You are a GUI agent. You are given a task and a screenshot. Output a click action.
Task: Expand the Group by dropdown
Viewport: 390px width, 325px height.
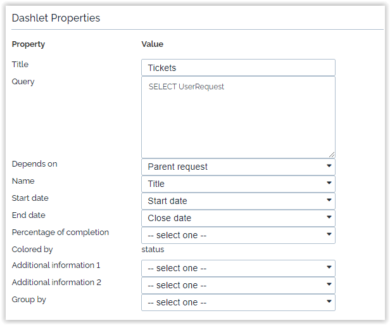click(238, 302)
